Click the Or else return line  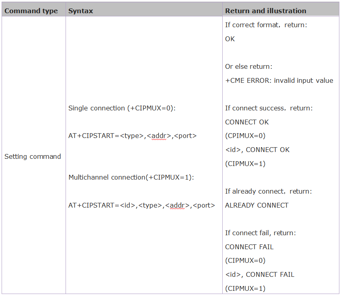tap(249, 66)
